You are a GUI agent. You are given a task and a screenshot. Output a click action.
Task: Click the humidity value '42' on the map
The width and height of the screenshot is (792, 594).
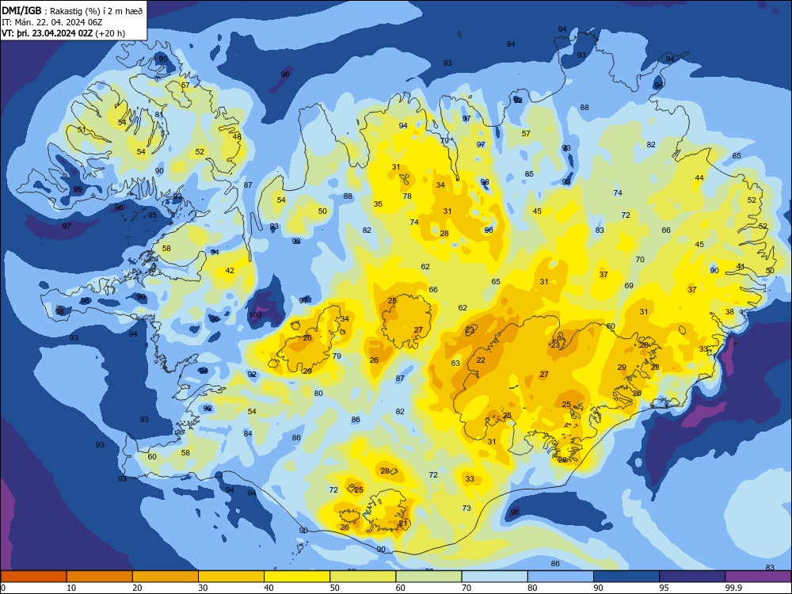tap(230, 271)
